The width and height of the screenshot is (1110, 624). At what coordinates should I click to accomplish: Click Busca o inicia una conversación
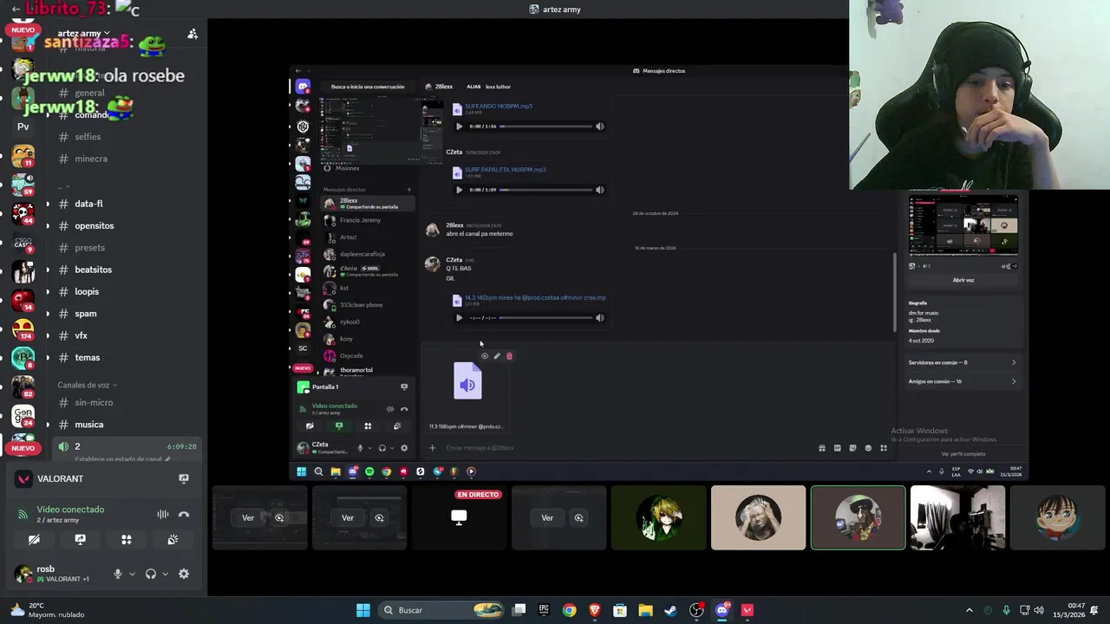[x=368, y=87]
